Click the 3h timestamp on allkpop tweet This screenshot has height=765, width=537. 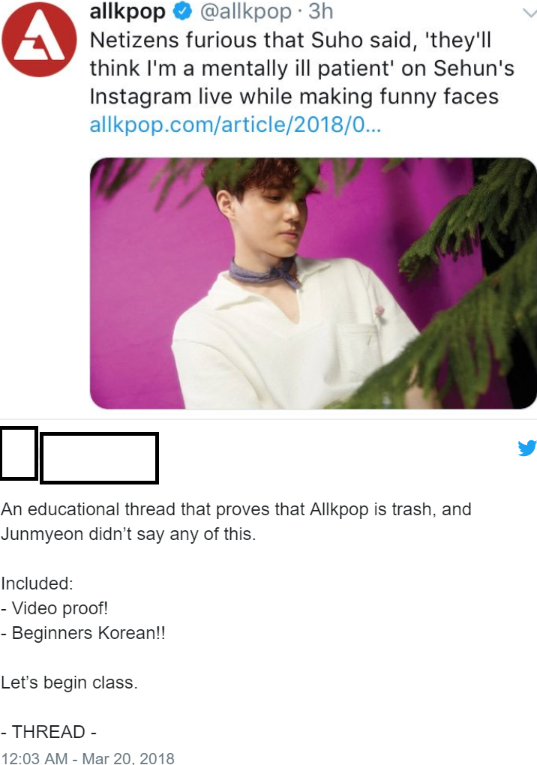(320, 11)
